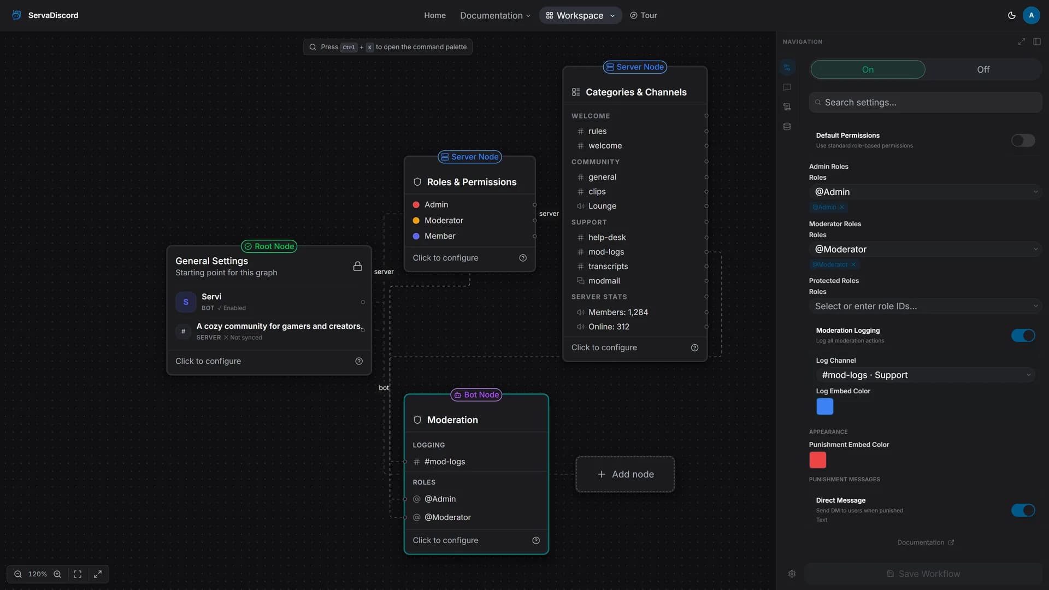Toggle dark mode moon icon
Screen dimensions: 1049x590
(1011, 15)
